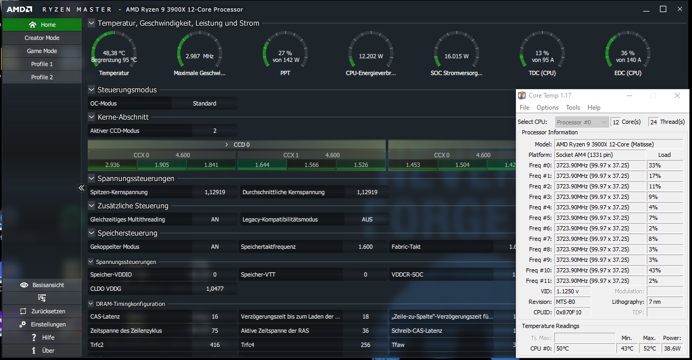Image resolution: width=692 pixels, height=360 pixels.
Task: Click the SOC Stromversorgung gauge
Action: click(456, 54)
